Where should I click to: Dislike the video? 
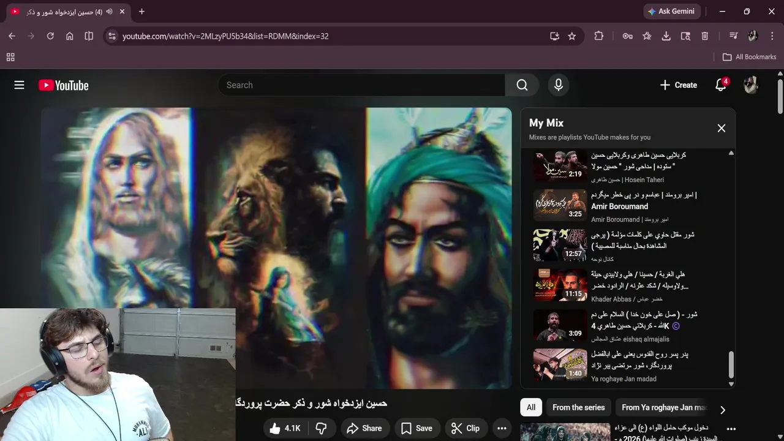click(321, 428)
